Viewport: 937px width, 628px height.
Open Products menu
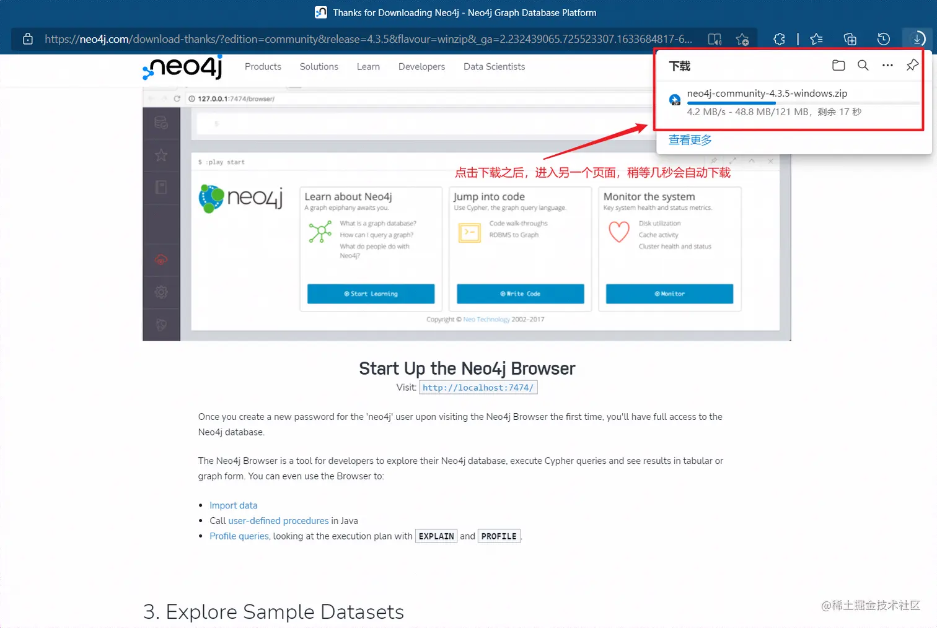click(x=263, y=67)
